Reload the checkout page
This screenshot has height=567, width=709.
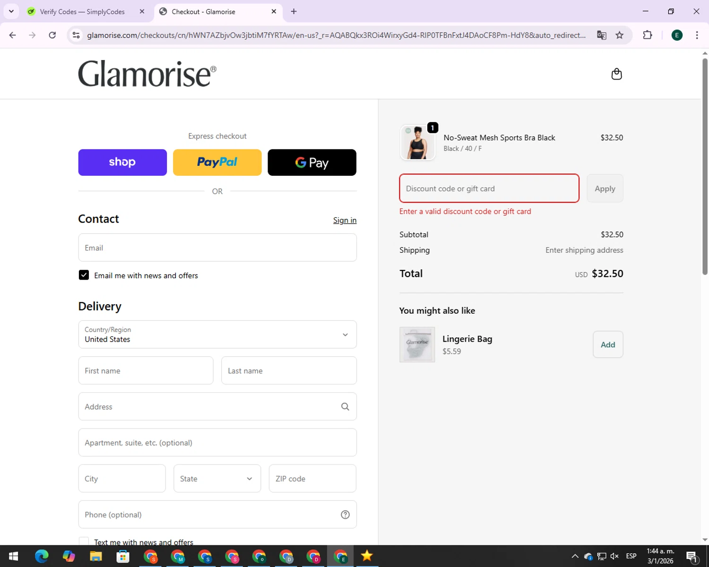click(x=52, y=35)
